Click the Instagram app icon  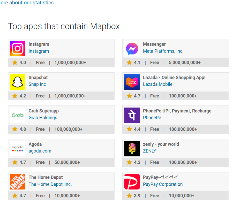17,49
